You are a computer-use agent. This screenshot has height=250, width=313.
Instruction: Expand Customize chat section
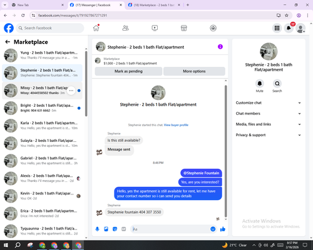269,102
